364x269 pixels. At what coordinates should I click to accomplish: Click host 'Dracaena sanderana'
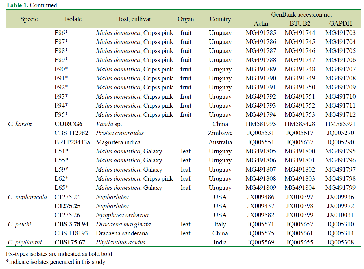[122, 233]
